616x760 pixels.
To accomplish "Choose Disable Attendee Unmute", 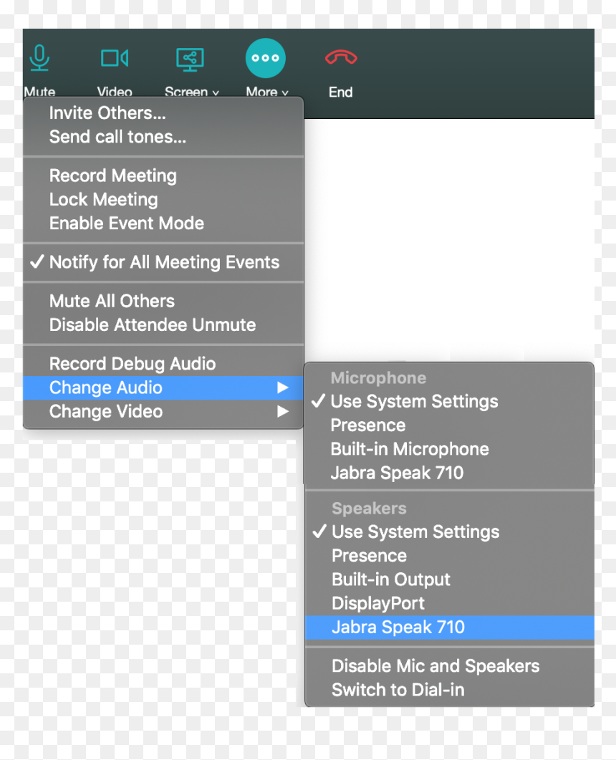I will (x=163, y=324).
